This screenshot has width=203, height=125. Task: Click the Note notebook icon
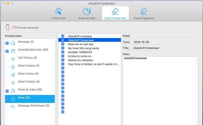(x=13, y=99)
